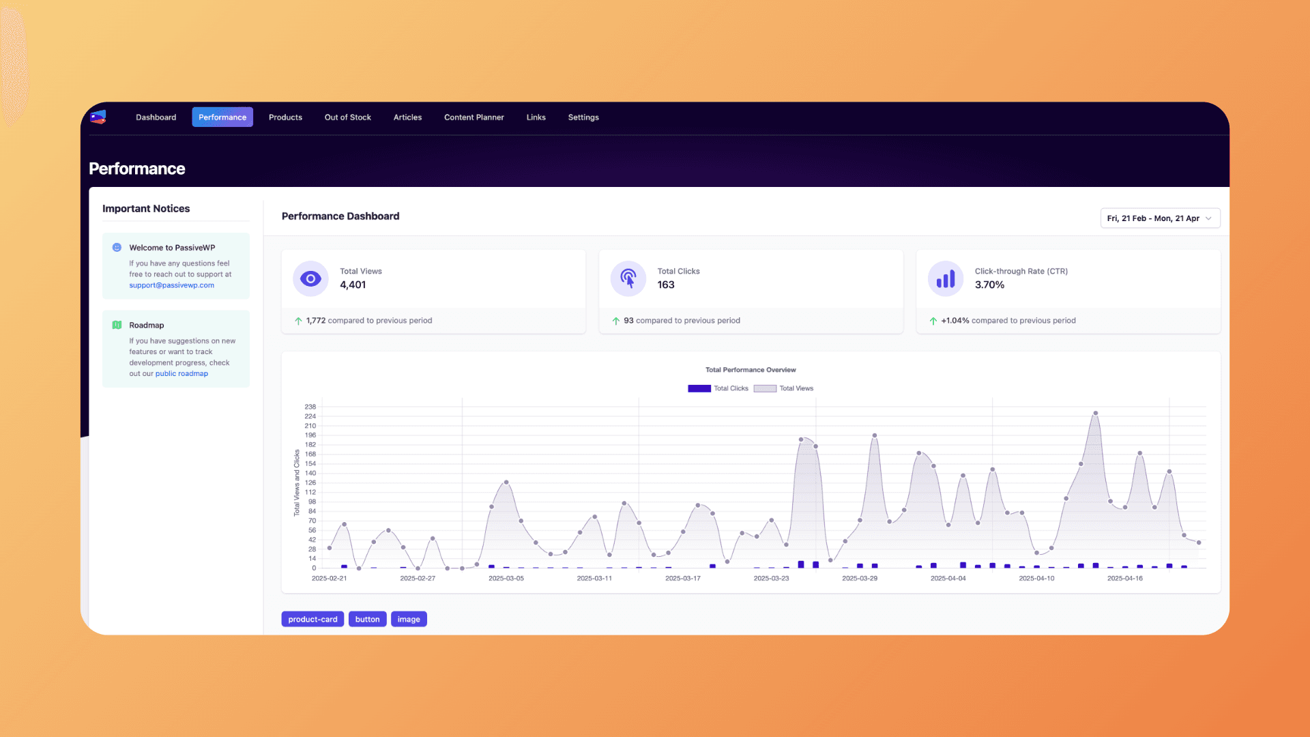Toggle the product-card filter
The height and width of the screenshot is (737, 1310).
(x=312, y=619)
